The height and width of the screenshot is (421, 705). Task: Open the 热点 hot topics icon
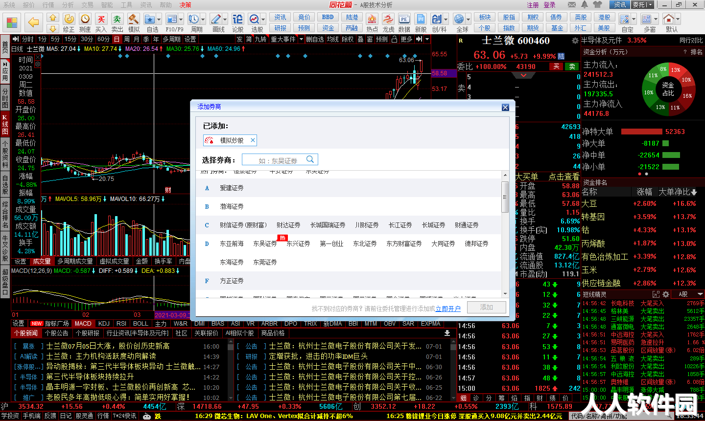coord(372,19)
